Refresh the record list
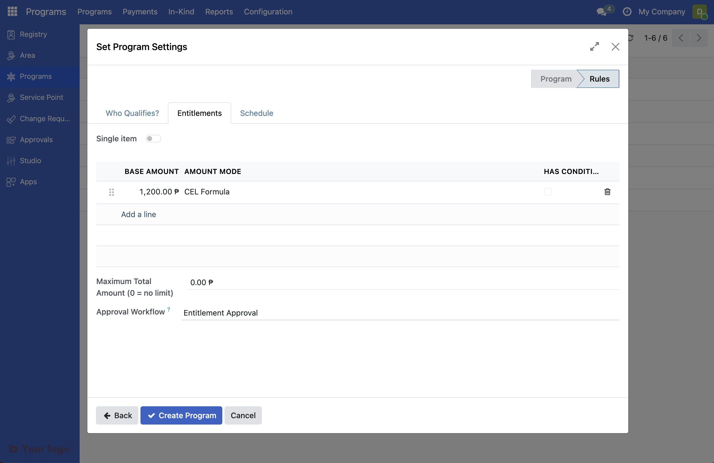The width and height of the screenshot is (714, 463). coord(630,38)
